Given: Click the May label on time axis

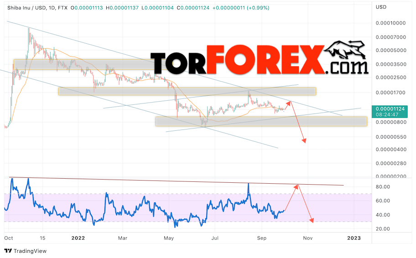Looking at the screenshot, I should coord(169,238).
